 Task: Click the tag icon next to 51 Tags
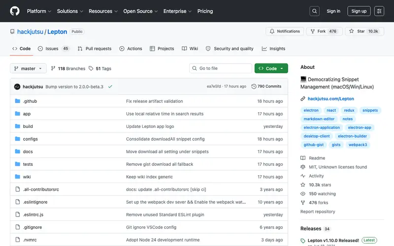click(x=91, y=68)
